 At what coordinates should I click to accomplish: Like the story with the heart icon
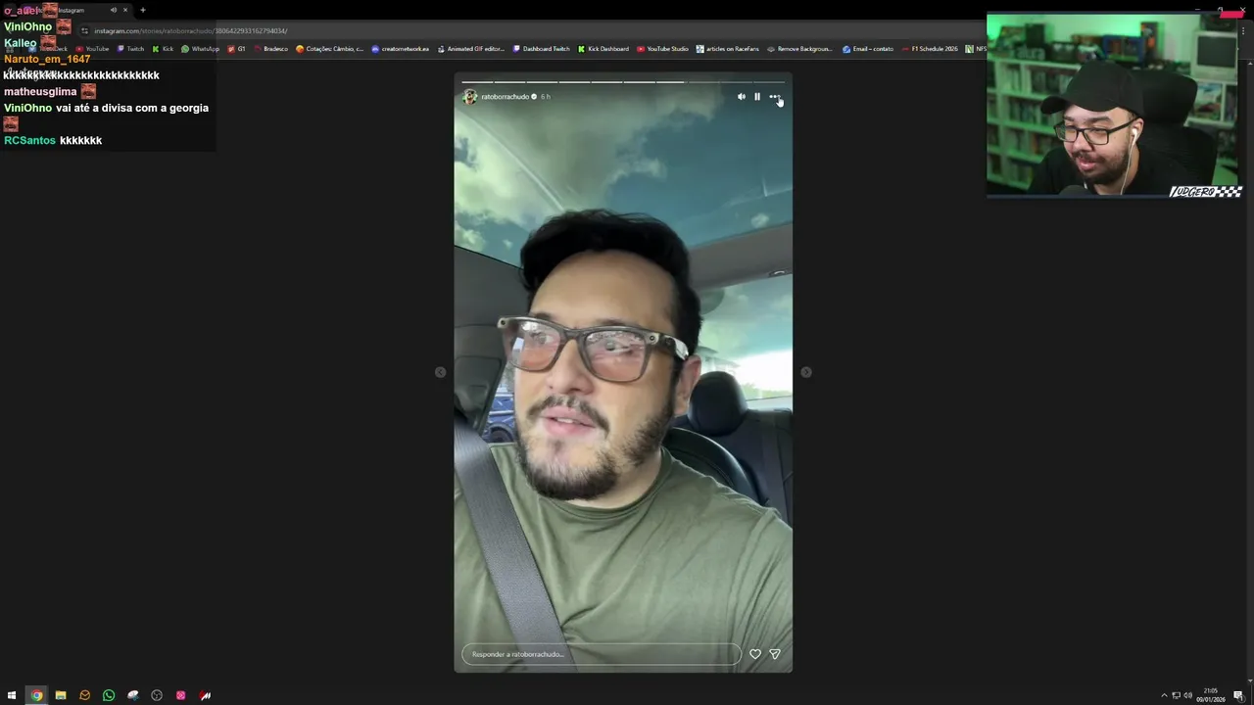click(755, 654)
